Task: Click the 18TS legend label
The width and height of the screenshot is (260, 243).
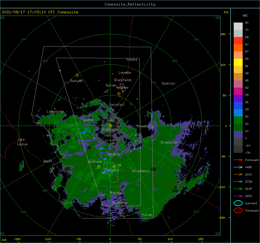Action: (x=248, y=196)
